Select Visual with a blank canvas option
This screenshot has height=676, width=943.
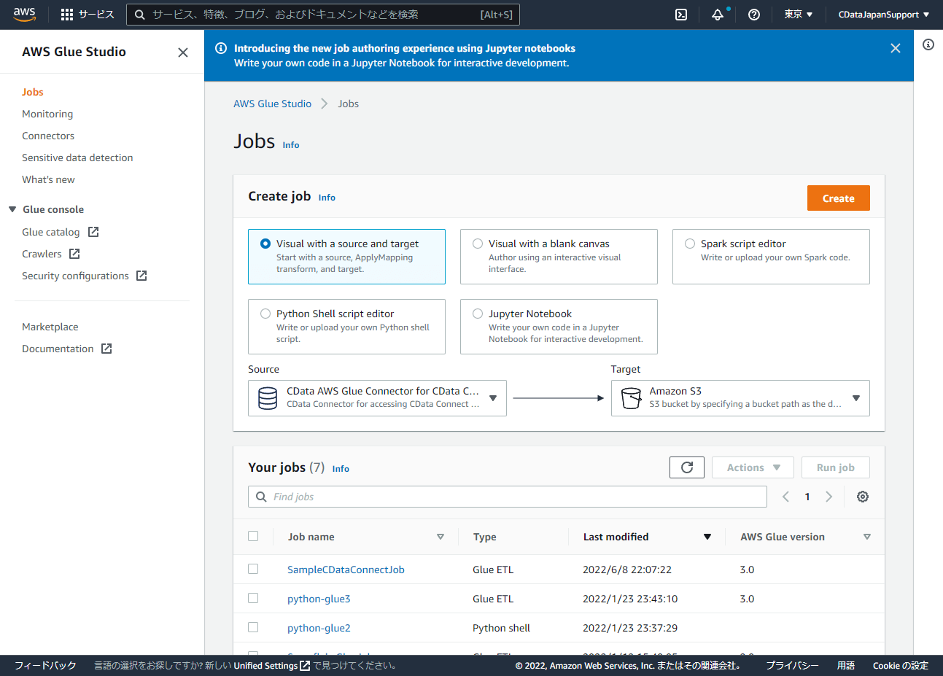478,244
